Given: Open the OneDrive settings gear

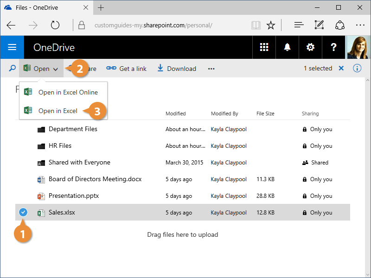Looking at the screenshot, I should click(x=310, y=47).
